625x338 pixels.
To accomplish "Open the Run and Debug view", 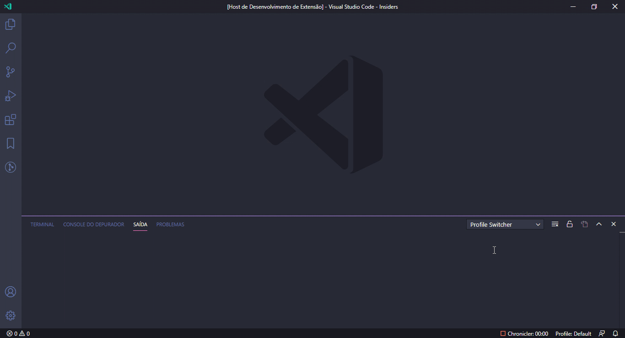I will click(x=10, y=95).
